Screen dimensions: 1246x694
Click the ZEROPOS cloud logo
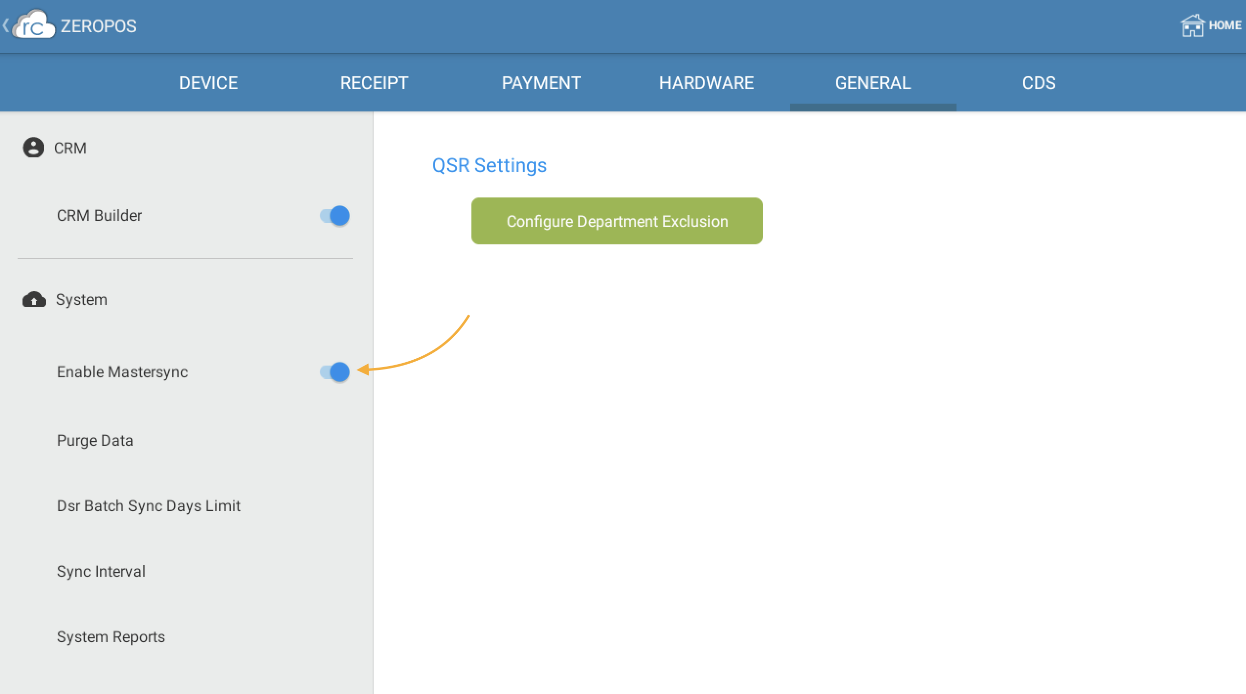(34, 24)
